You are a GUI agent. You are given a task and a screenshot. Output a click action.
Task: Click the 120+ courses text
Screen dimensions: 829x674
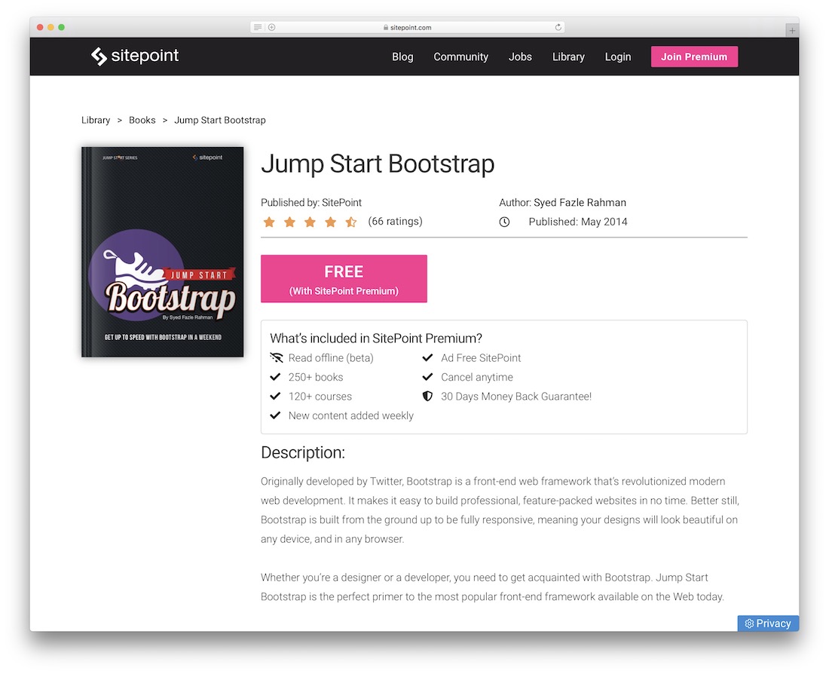click(320, 397)
